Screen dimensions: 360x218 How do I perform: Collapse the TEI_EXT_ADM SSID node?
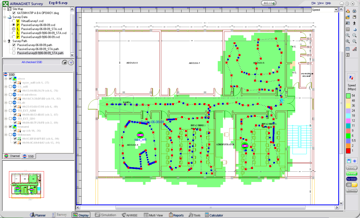coord(6,111)
